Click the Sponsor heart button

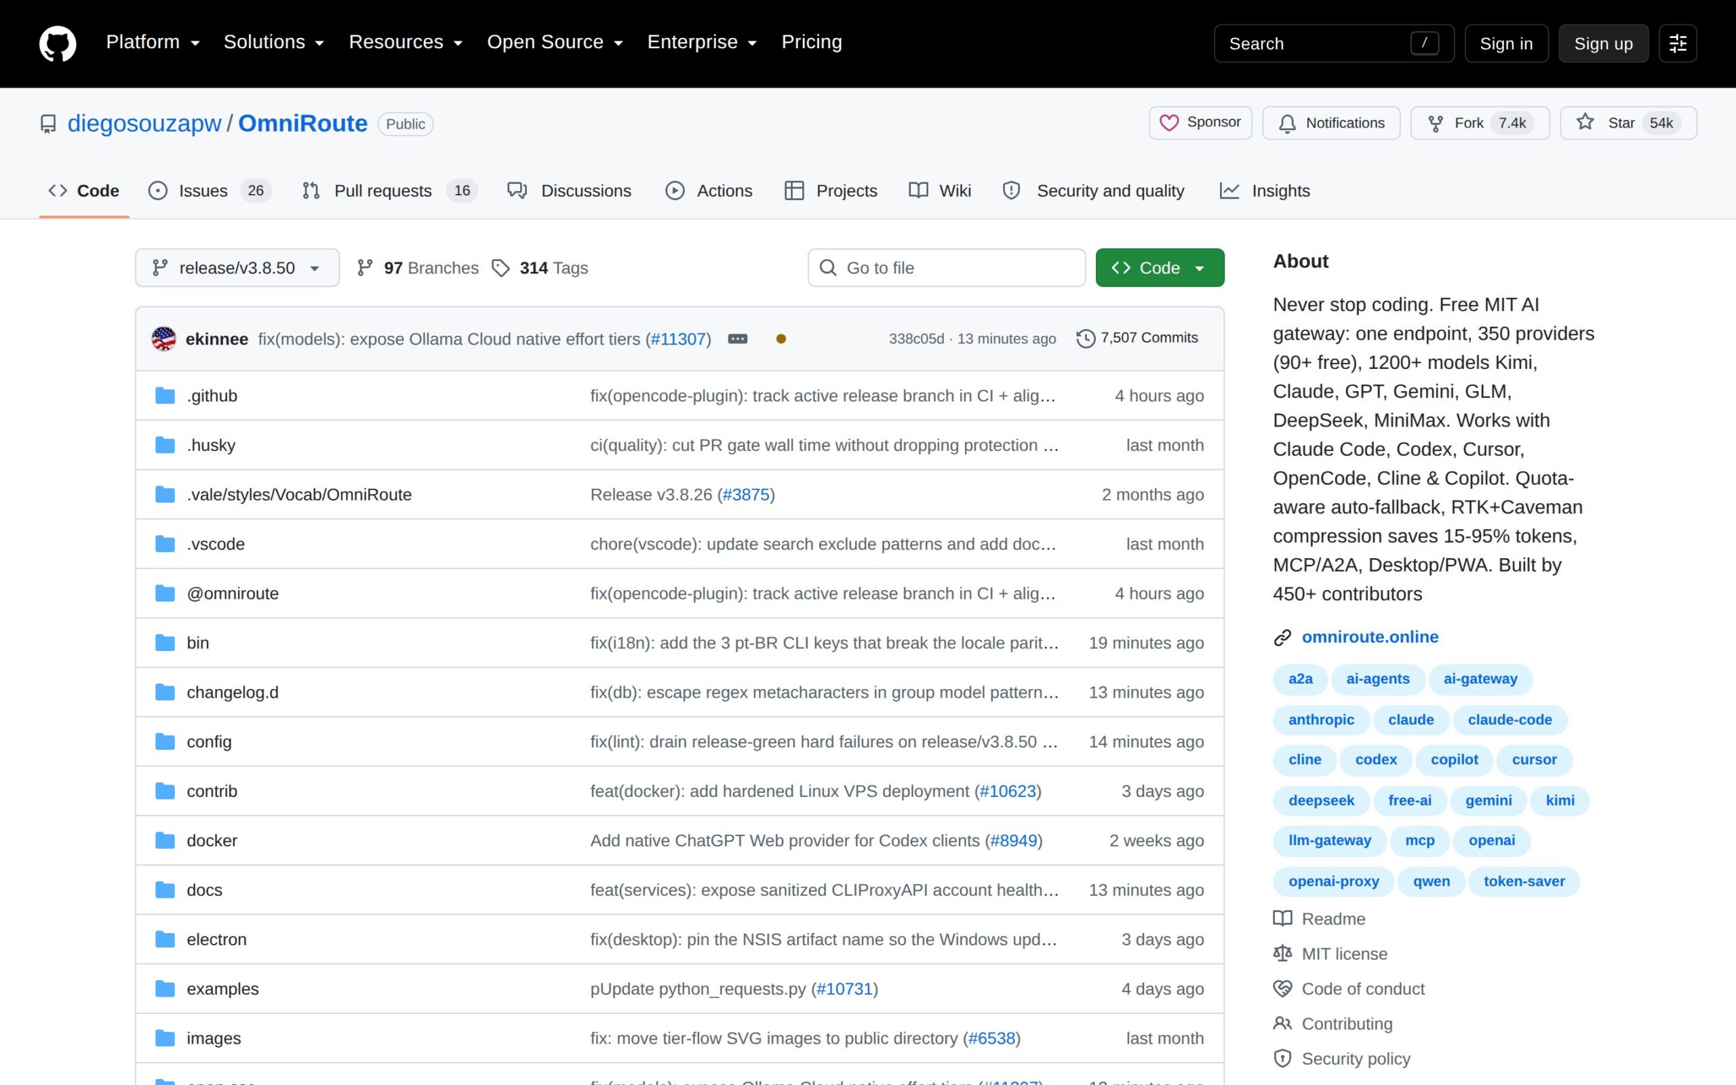point(1200,123)
